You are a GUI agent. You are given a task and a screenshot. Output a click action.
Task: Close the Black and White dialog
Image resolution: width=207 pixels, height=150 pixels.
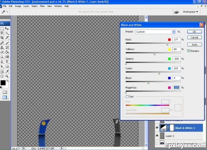tap(201, 25)
